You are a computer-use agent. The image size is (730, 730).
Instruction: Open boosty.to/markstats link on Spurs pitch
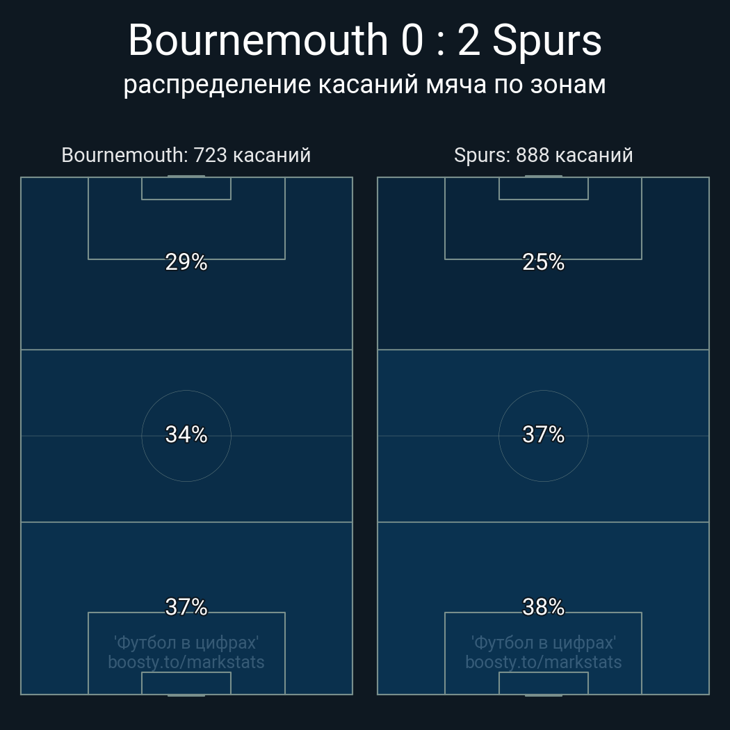point(543,662)
